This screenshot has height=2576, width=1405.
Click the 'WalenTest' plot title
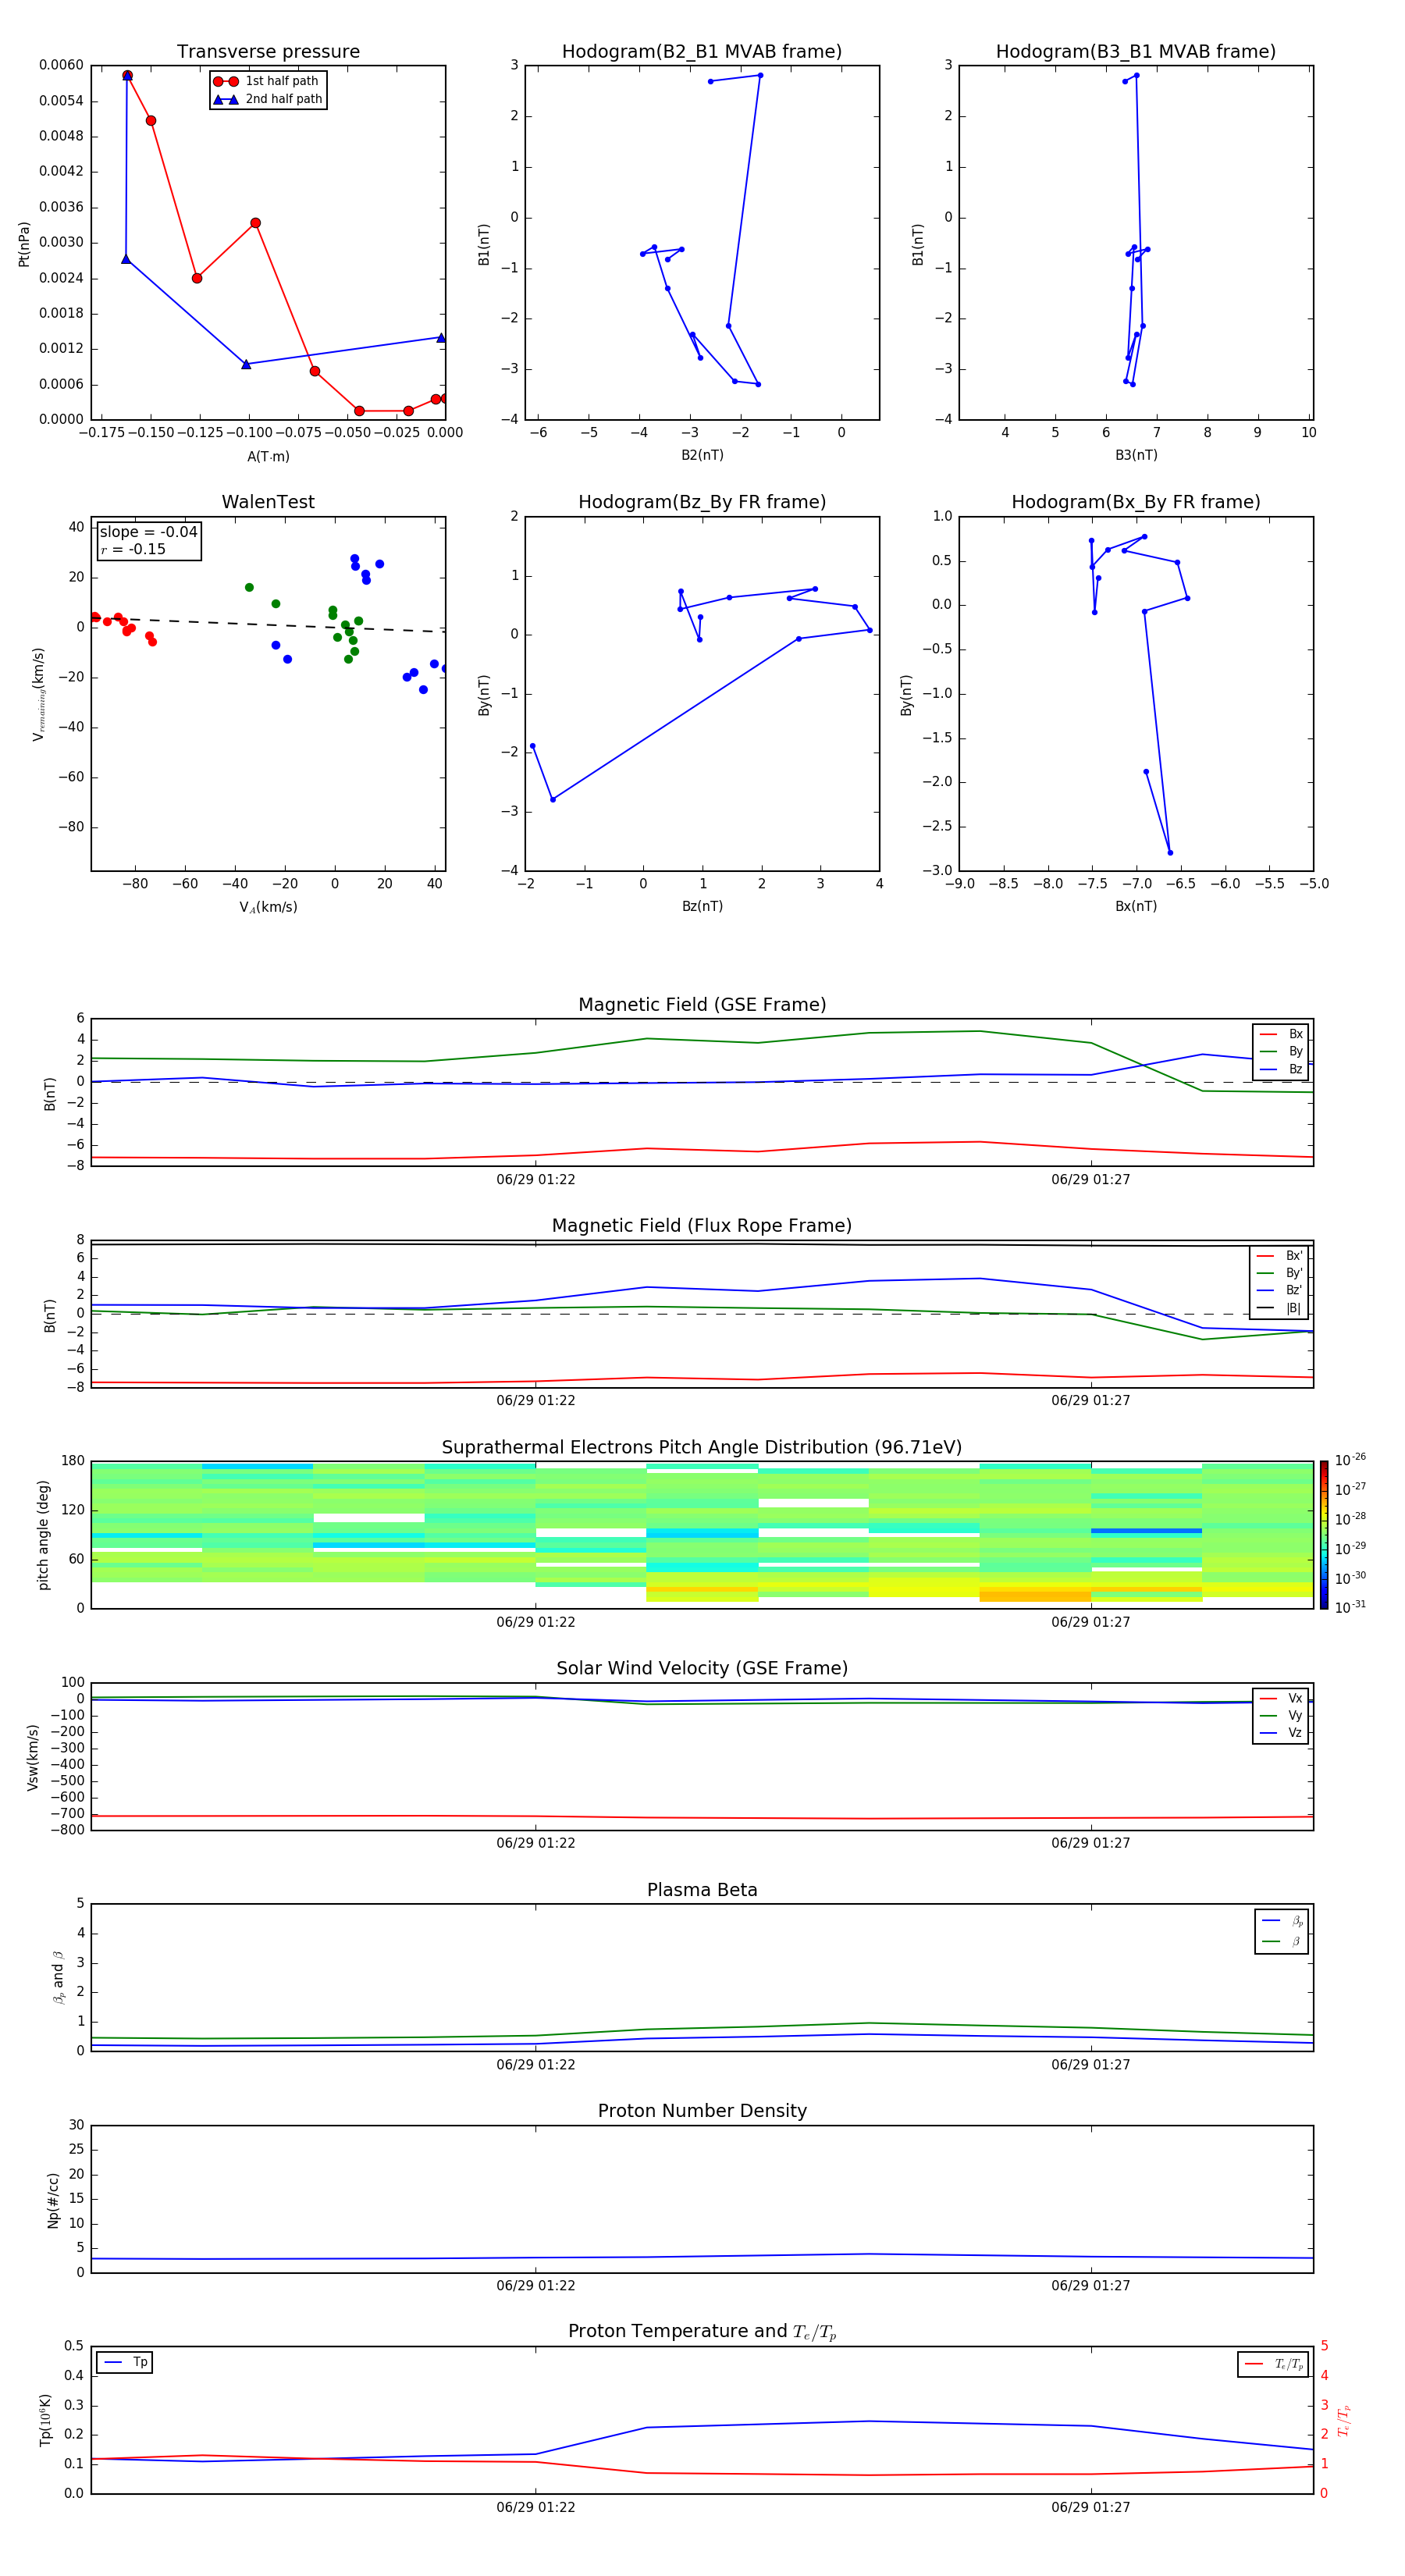(x=268, y=502)
